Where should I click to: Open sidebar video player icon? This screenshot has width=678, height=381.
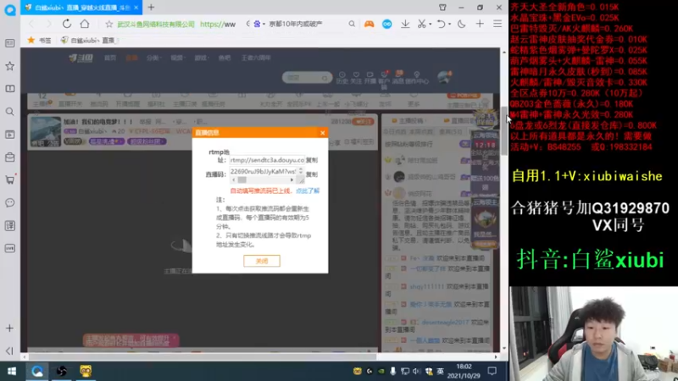[9, 135]
